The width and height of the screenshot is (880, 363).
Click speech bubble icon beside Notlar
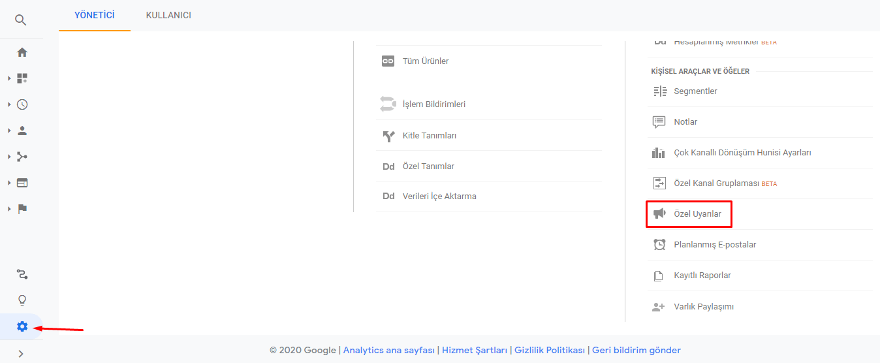pos(659,122)
